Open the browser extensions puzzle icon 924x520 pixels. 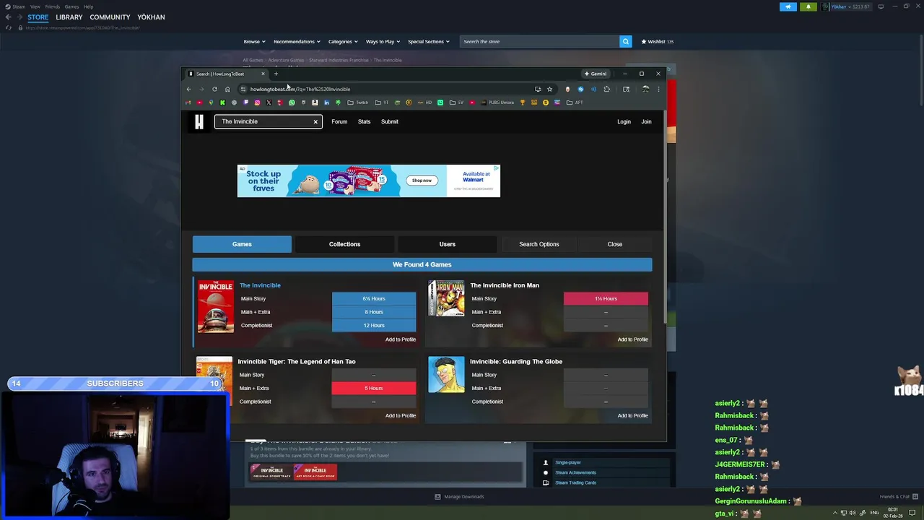606,89
